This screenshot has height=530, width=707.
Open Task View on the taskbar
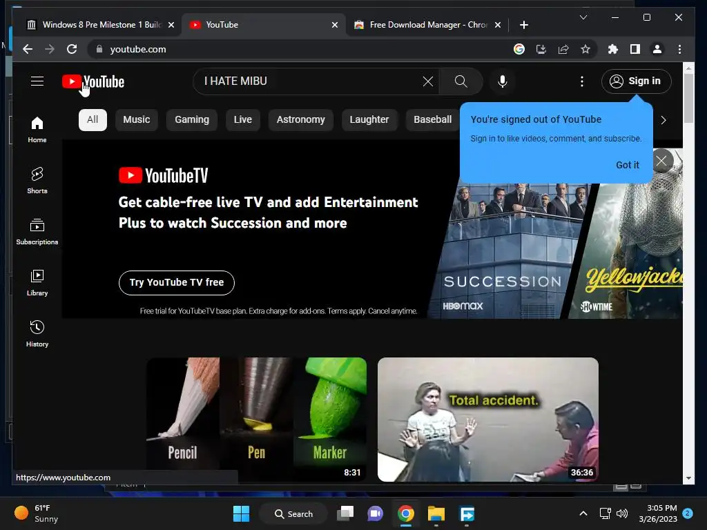[x=345, y=513]
